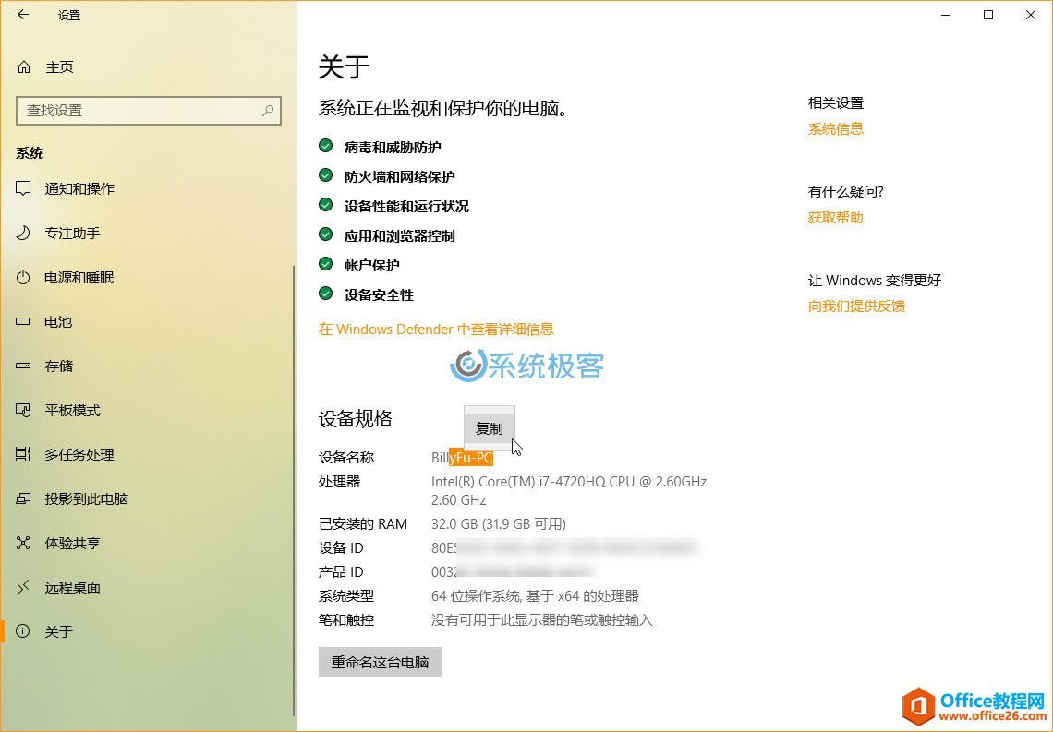This screenshot has width=1053, height=732.
Task: Click the 投影到此电脑 projection icon
Action: [x=23, y=498]
